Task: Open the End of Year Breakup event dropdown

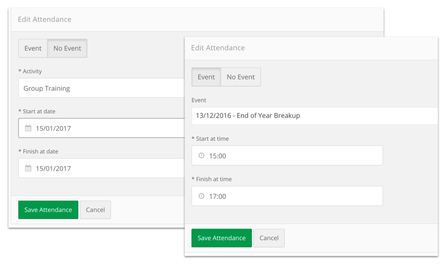Action: (315, 116)
